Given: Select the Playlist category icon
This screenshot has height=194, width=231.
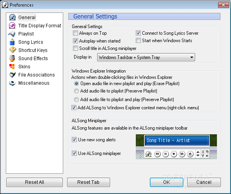Looking at the screenshot, I should (x=12, y=34).
